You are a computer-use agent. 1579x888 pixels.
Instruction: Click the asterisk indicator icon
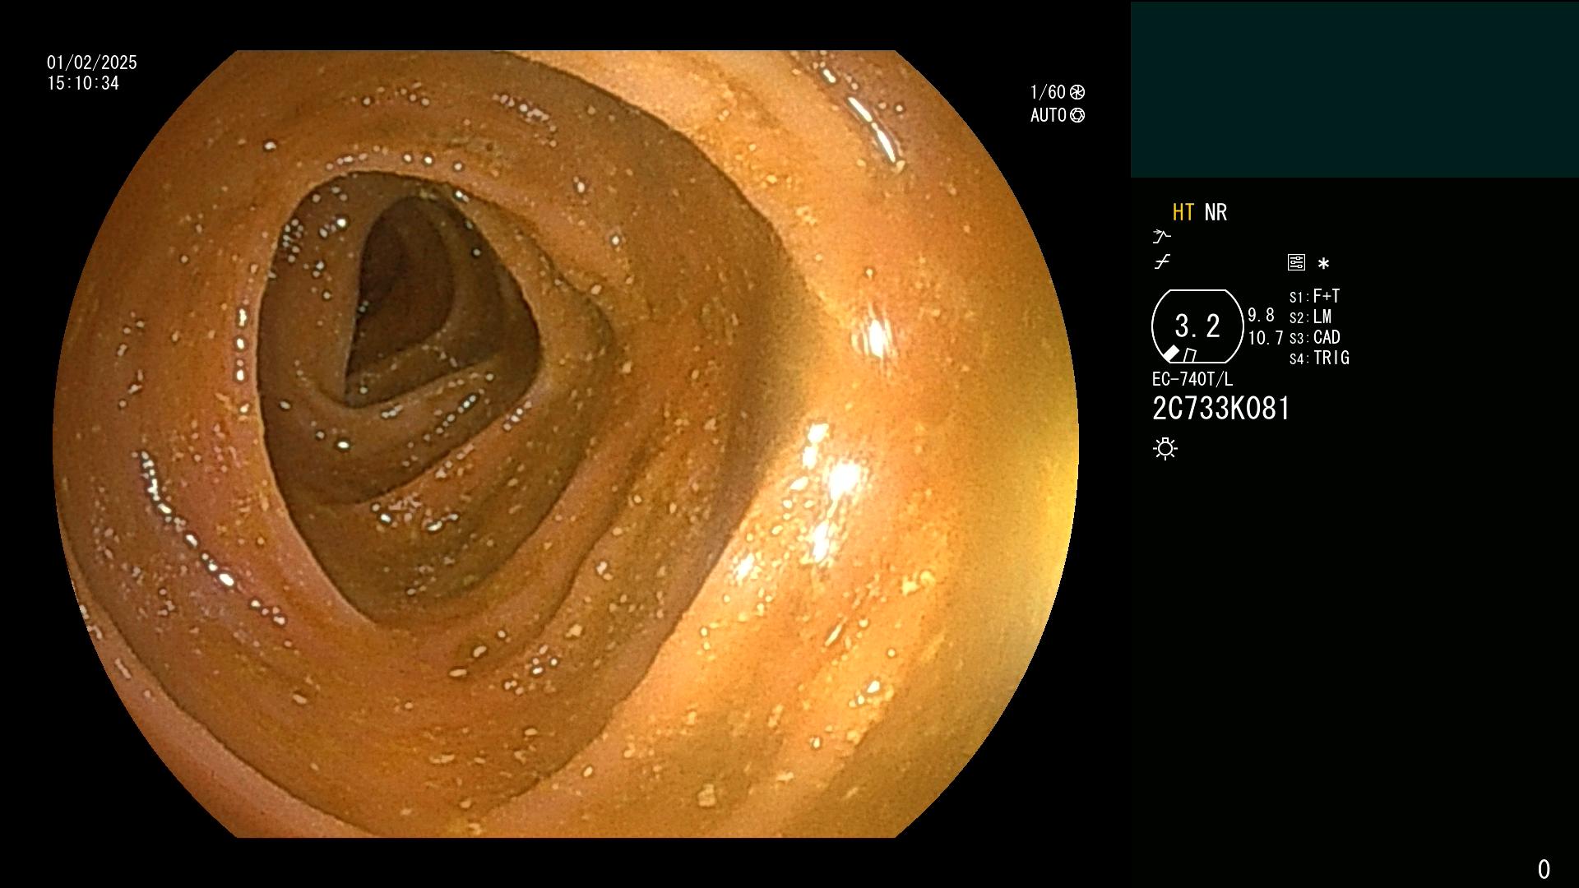[x=1323, y=264]
